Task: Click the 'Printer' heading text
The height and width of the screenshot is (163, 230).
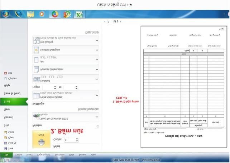Action: point(37,125)
